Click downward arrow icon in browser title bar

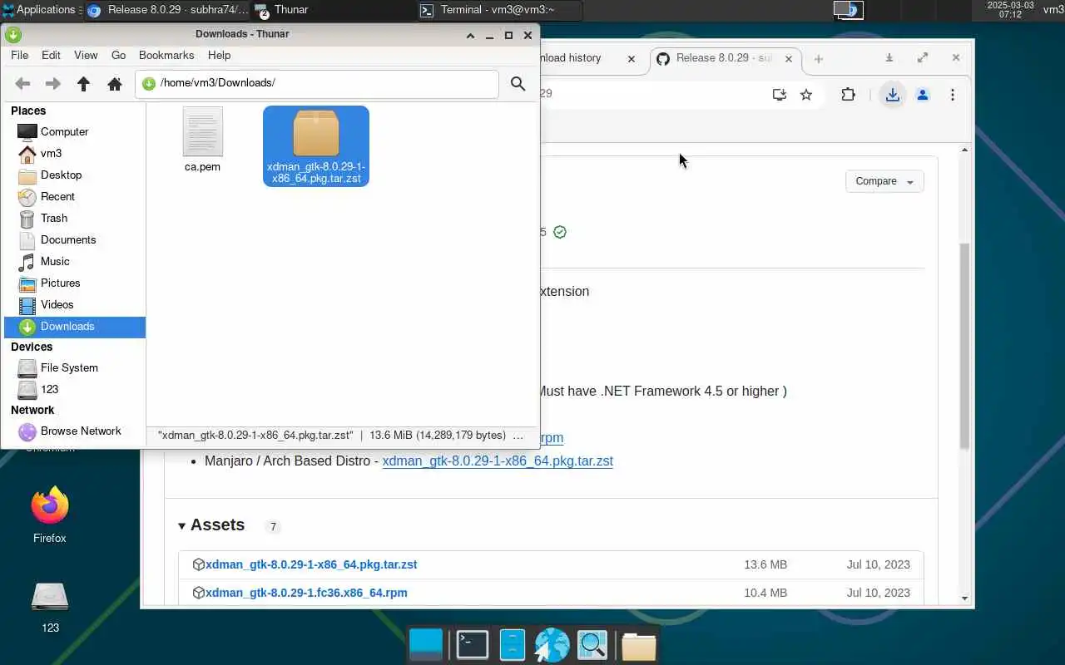pos(889,58)
